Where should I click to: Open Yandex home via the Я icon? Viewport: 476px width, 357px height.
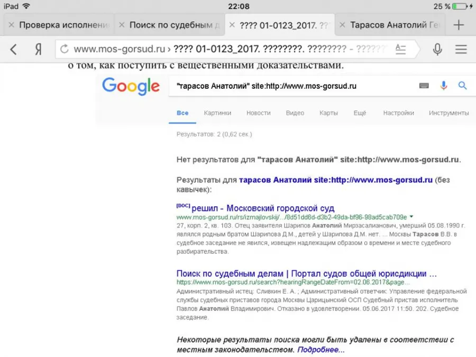38,49
